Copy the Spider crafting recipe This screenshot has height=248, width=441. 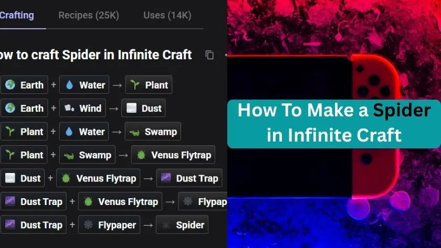(x=209, y=55)
